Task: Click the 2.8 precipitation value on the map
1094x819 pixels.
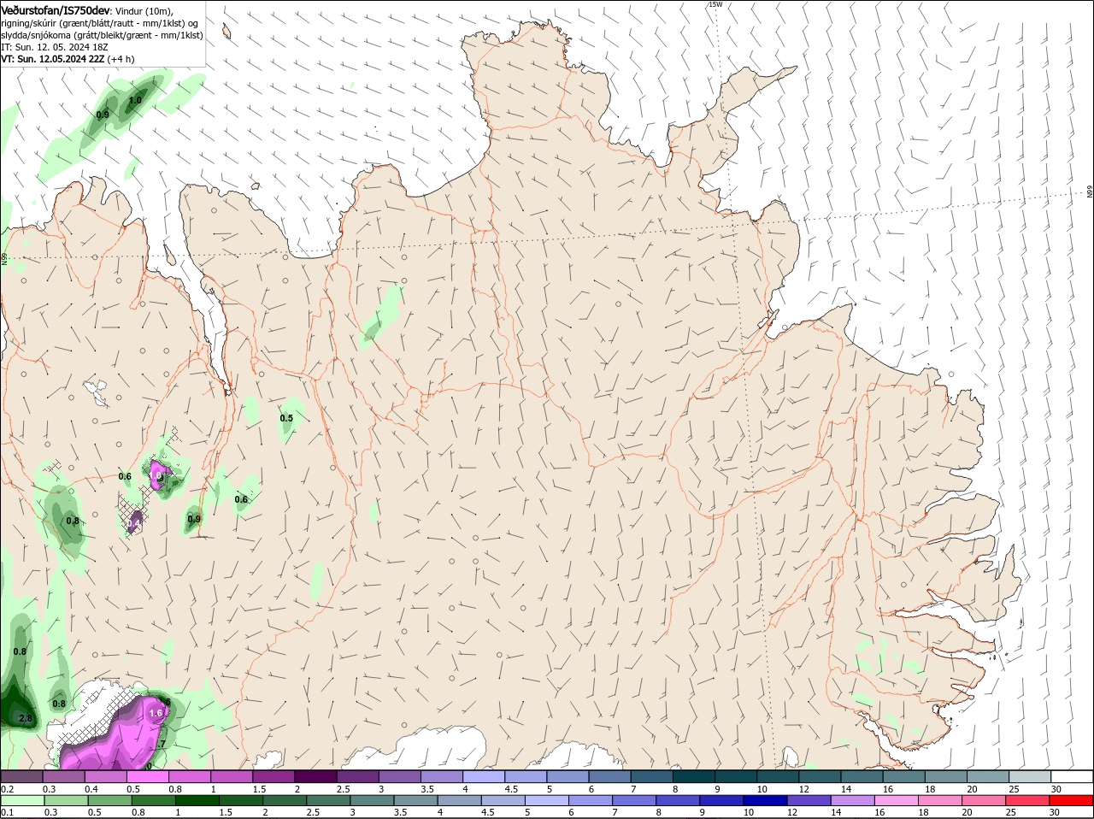Action: (25, 718)
